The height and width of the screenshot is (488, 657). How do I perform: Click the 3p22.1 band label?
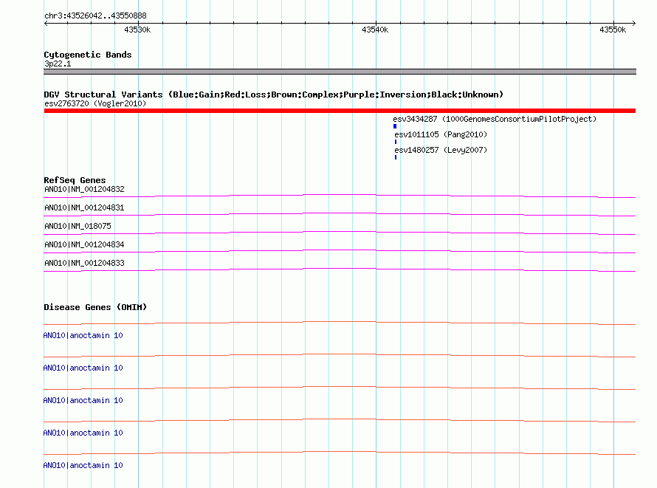[58, 63]
